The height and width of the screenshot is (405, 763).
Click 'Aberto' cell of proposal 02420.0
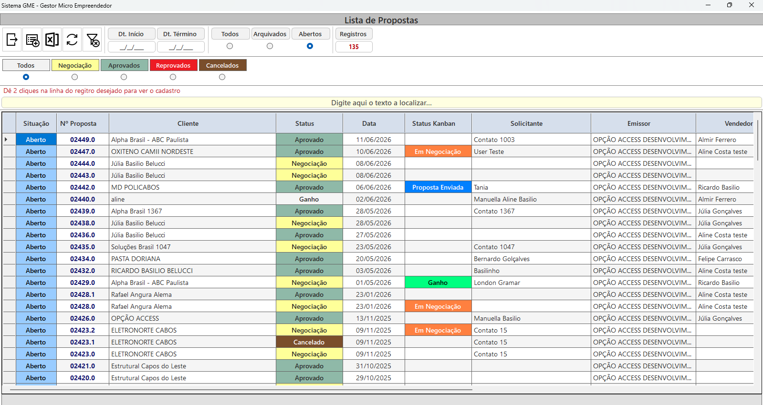(x=36, y=378)
